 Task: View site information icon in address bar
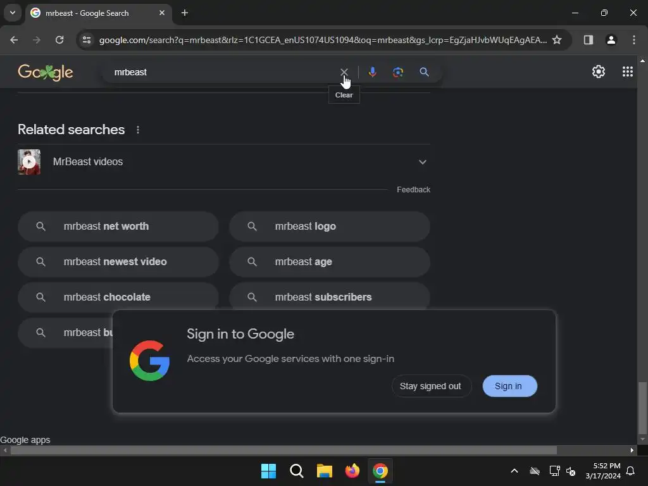(87, 40)
